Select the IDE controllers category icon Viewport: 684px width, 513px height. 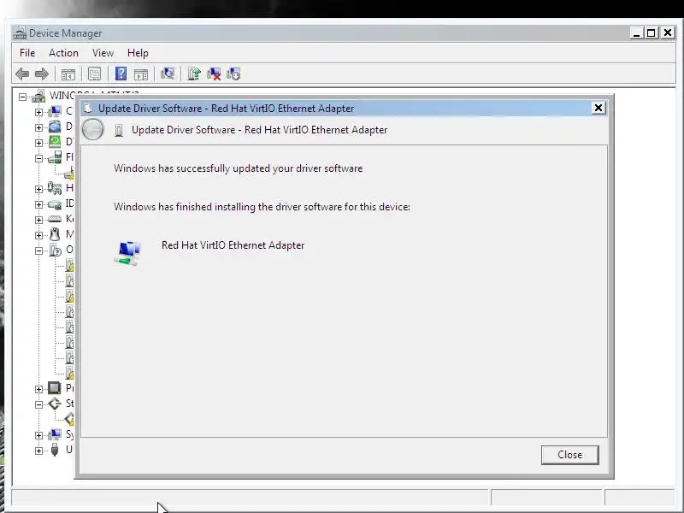[x=55, y=203]
